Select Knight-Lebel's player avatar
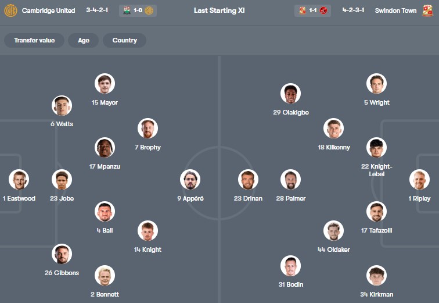Viewport: 439px width, 303px height. tap(376, 148)
